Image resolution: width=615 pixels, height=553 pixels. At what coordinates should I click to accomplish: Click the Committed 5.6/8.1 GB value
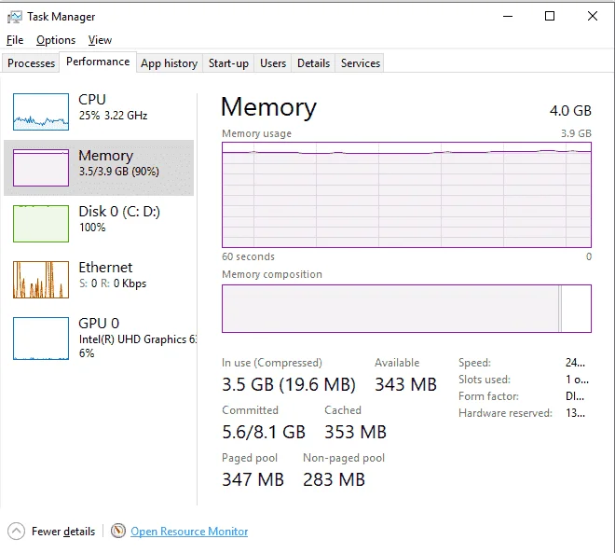[x=264, y=432]
